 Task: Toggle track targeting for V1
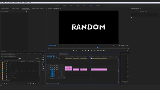(52, 69)
